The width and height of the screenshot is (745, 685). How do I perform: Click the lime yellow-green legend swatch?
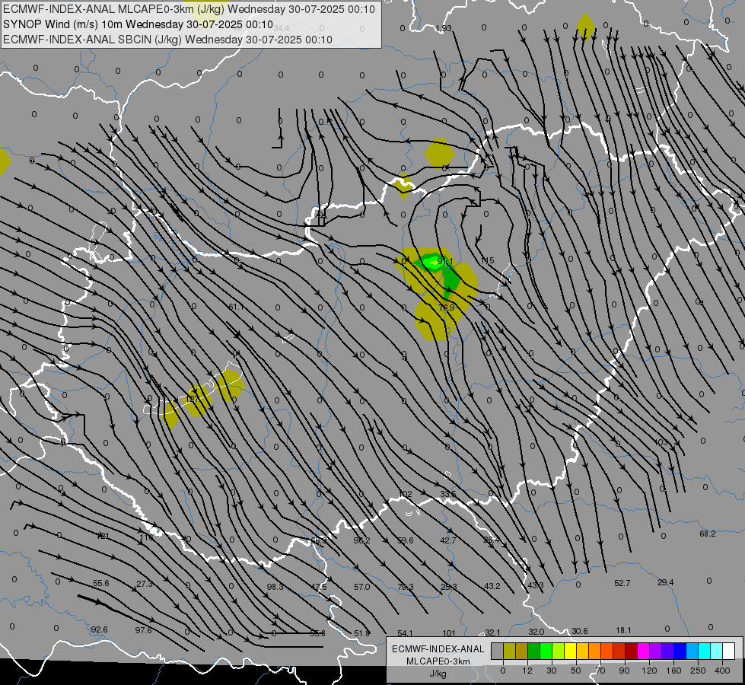point(558,651)
